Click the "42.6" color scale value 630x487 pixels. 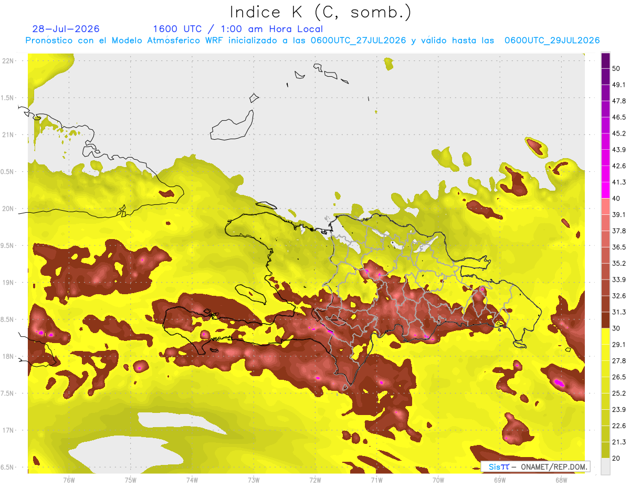(x=619, y=166)
